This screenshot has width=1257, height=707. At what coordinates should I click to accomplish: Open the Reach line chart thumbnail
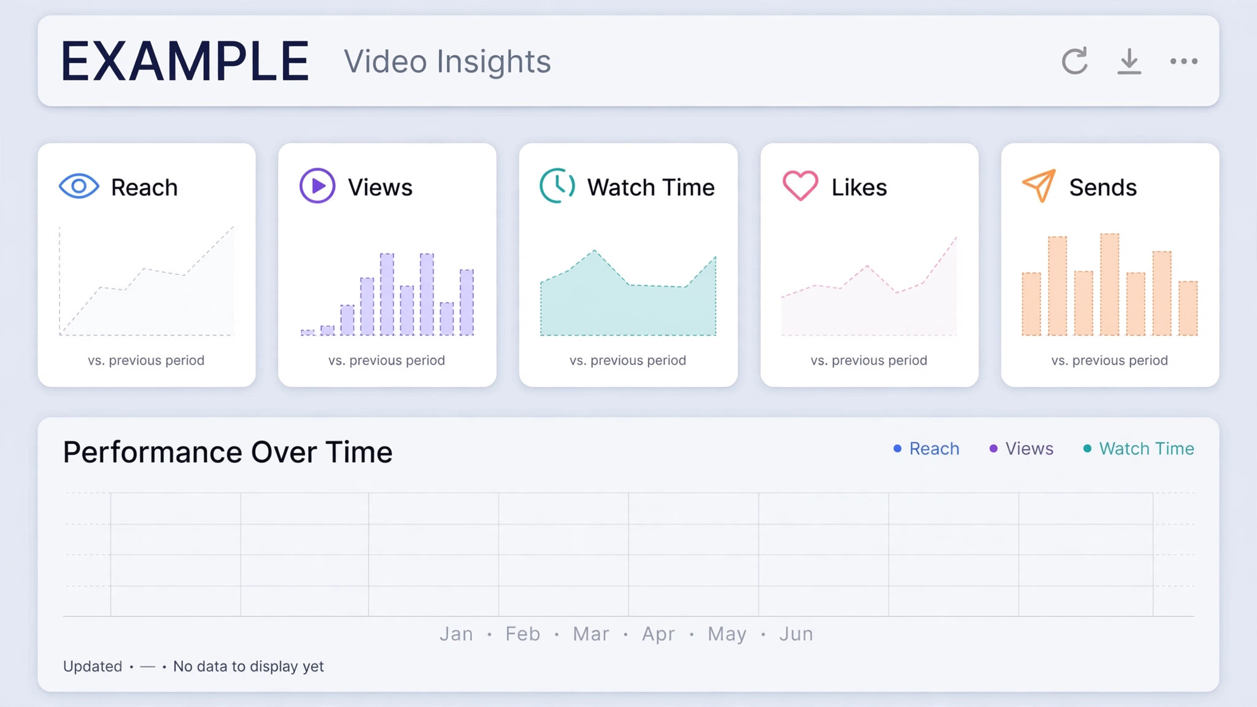point(147,281)
